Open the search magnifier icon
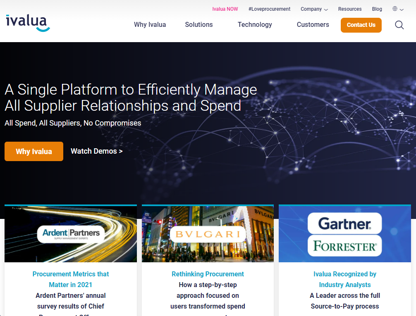Screen dimensions: 416x316 coord(399,25)
